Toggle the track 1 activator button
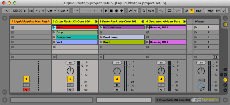 pyautogui.click(x=26, y=79)
